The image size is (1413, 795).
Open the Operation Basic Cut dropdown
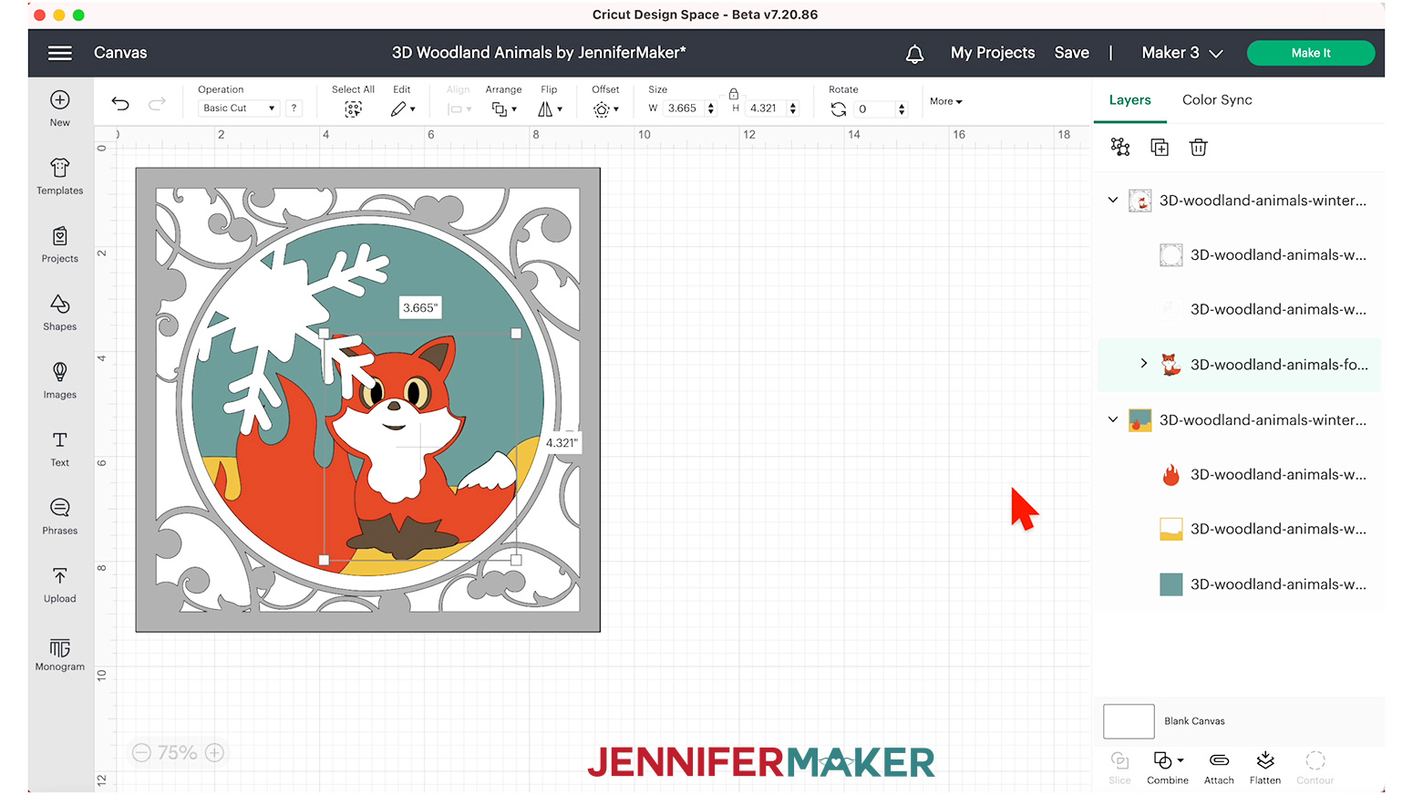pos(239,108)
